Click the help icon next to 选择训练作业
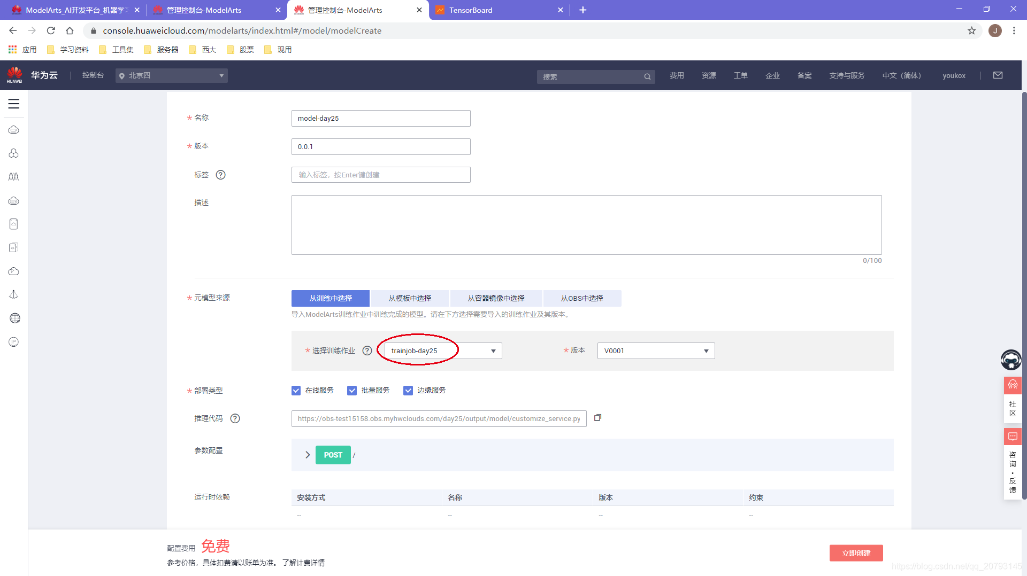 [x=367, y=351]
